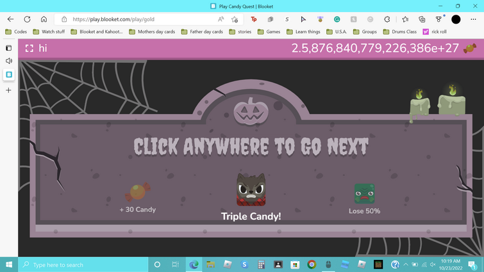484x272 pixels.
Task: Open File Explorer from taskbar
Action: 210,264
